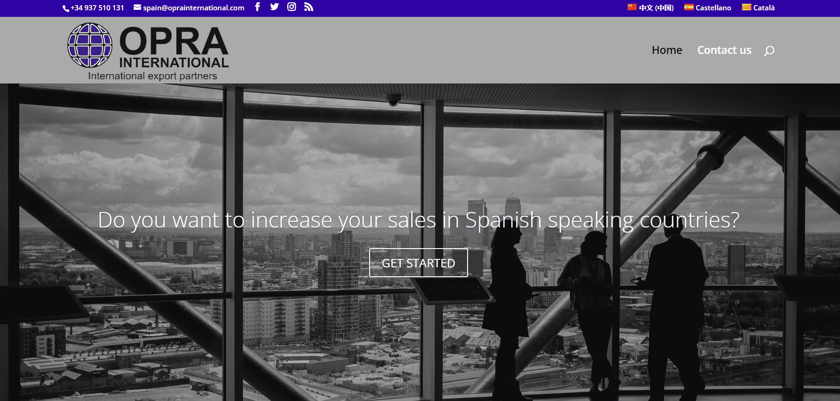Click the Chinese flag icon
This screenshot has width=840, height=401.
tap(632, 7)
